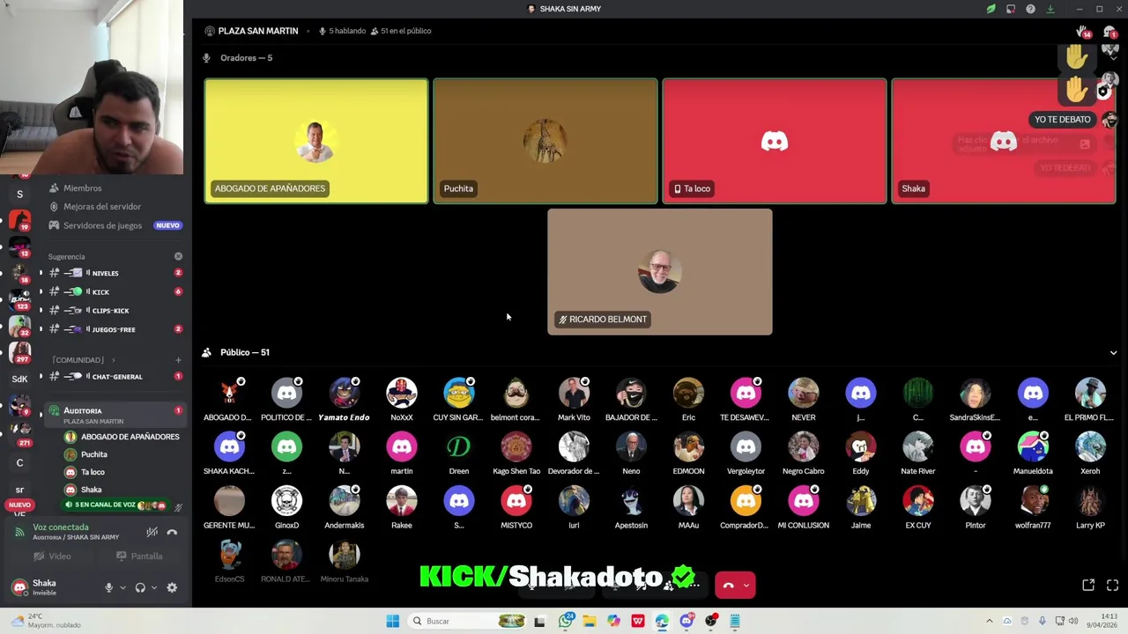
Task: Enter full screen mode icon
Action: [x=1112, y=585]
